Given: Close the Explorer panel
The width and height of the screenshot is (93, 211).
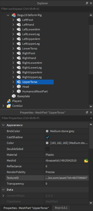Looking at the screenshot, I should click(91, 3).
